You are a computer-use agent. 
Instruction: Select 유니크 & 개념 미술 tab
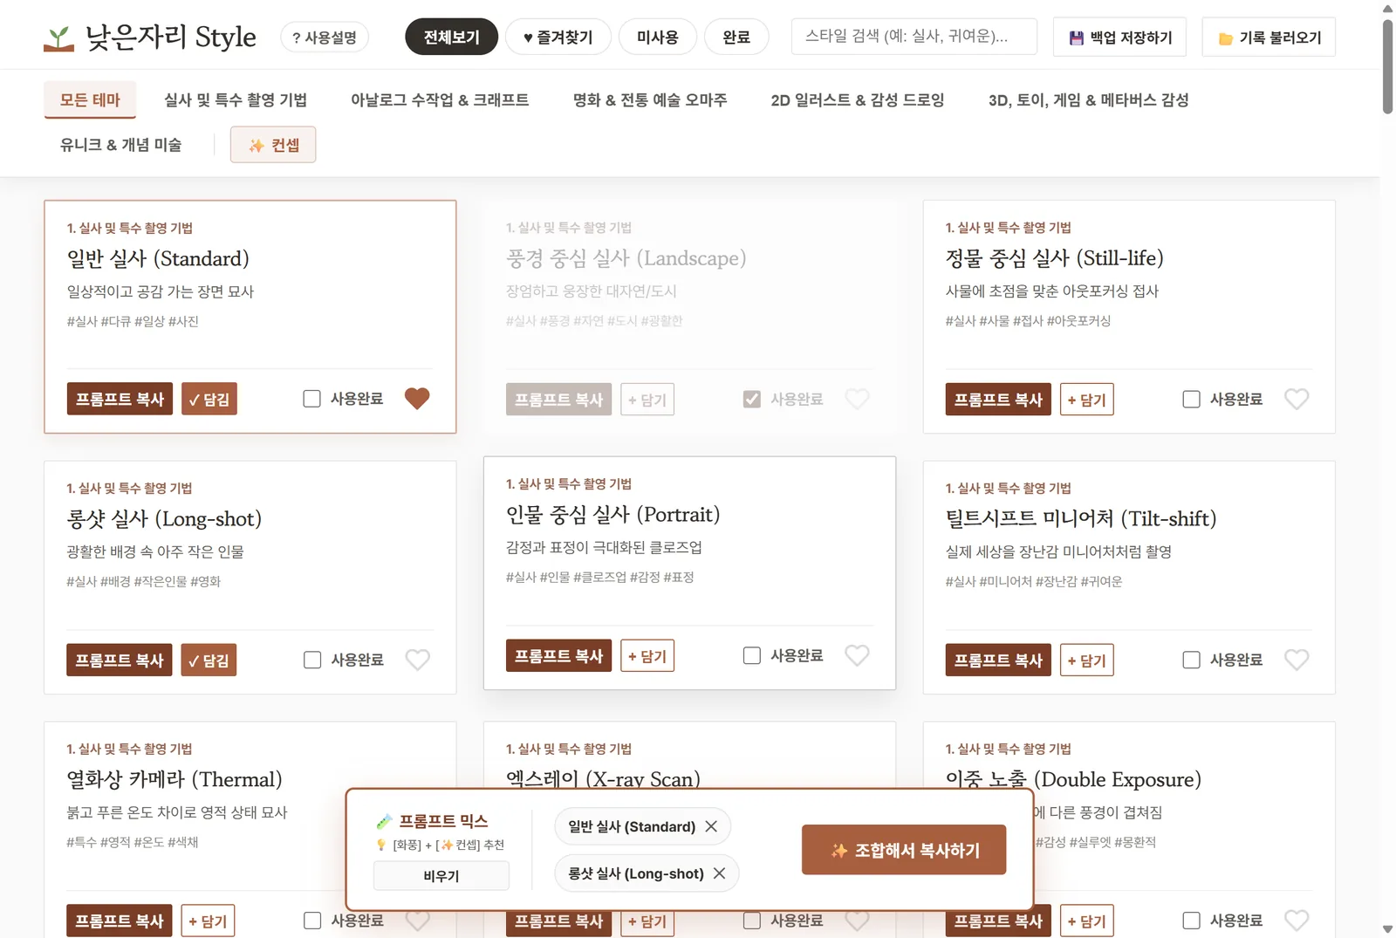(x=120, y=145)
